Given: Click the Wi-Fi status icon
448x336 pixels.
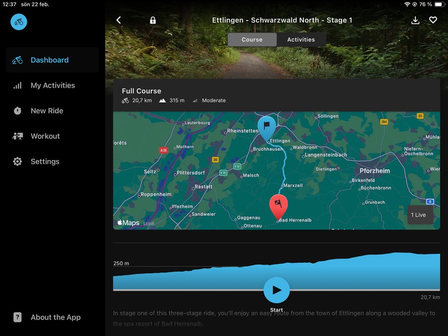Looking at the screenshot, I should click(x=407, y=4).
